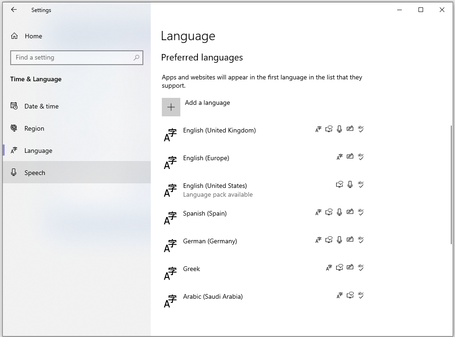
Task: Click speech recognition microphone icon for English (United Kingdom)
Action: pyautogui.click(x=339, y=129)
